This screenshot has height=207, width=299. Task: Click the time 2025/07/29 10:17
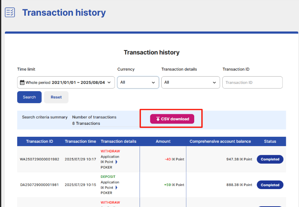[80, 159]
